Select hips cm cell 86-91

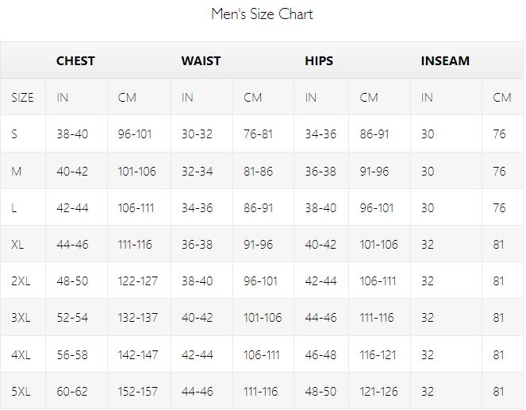(374, 134)
